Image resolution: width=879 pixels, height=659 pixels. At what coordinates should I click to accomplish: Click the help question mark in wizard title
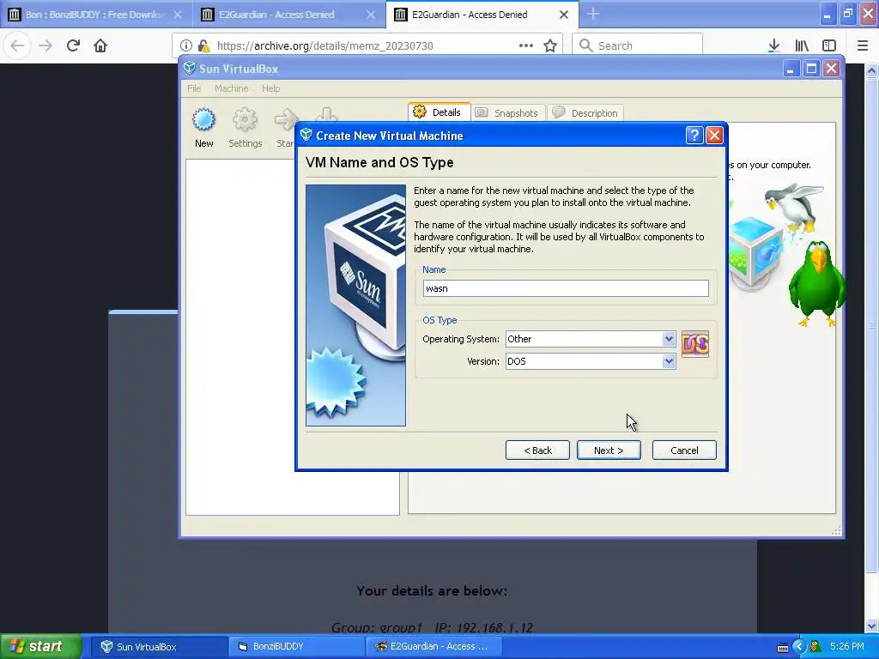point(694,135)
